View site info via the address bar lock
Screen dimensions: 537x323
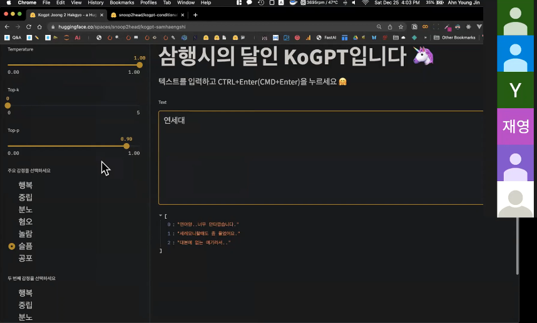coord(53,27)
